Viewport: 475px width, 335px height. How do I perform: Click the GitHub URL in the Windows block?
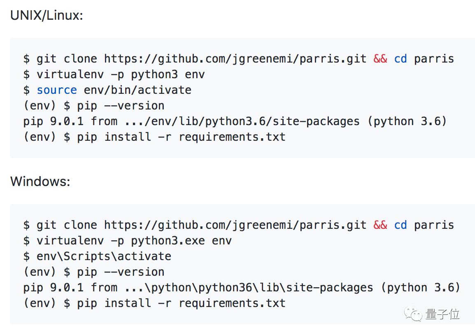[235, 225]
